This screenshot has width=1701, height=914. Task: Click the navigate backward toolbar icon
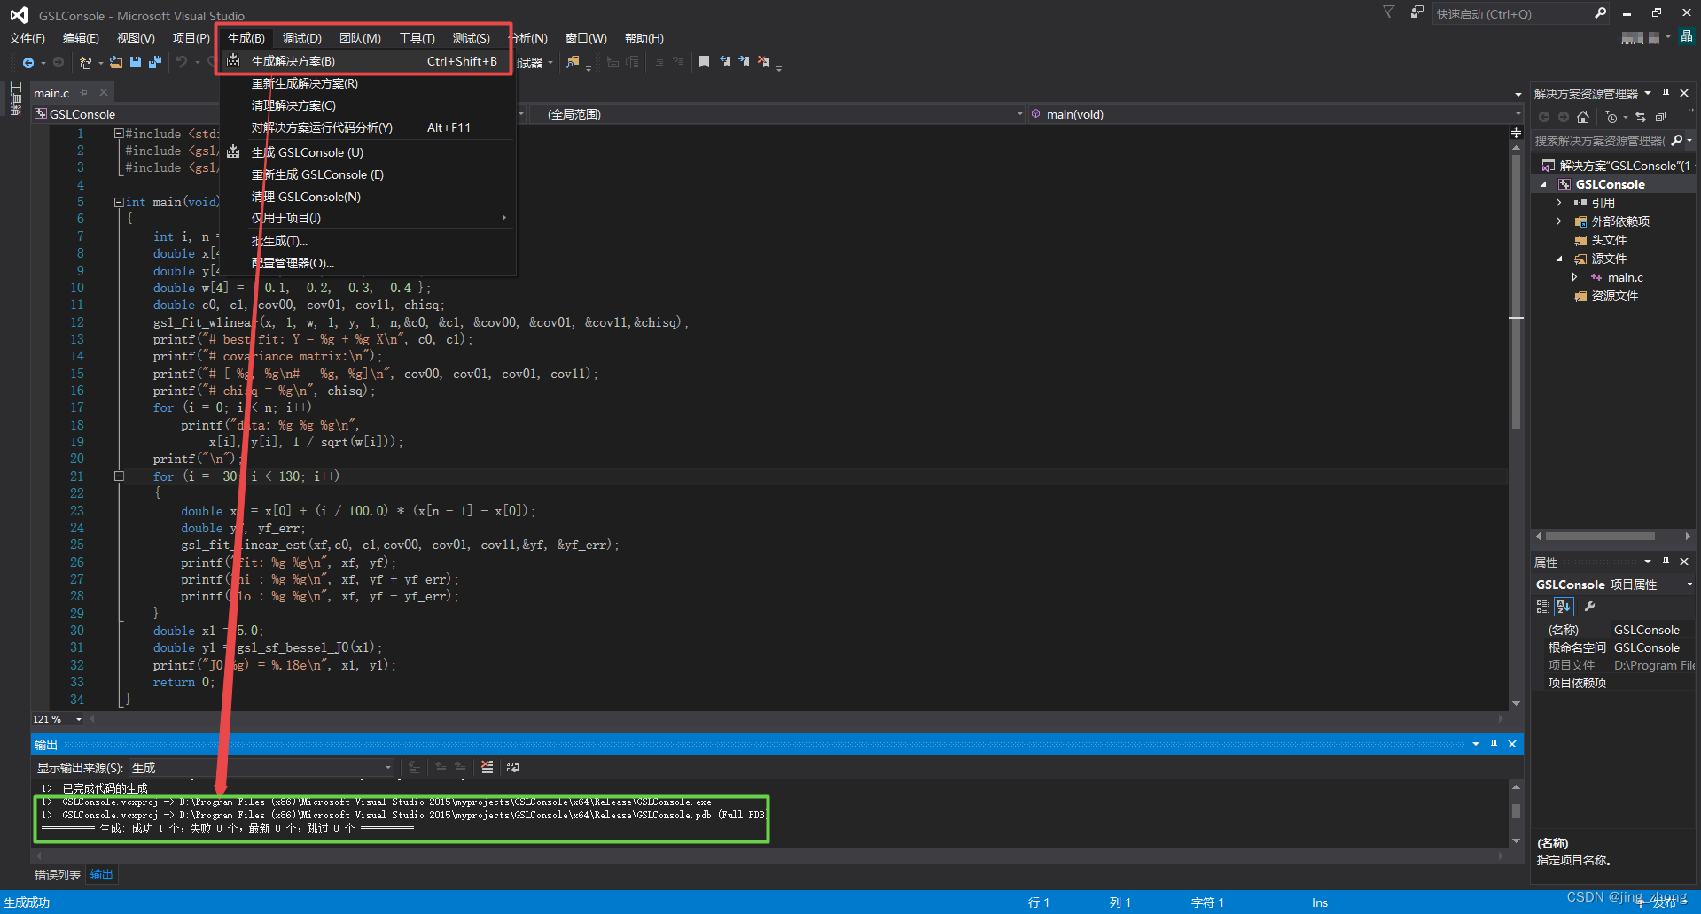pyautogui.click(x=28, y=62)
